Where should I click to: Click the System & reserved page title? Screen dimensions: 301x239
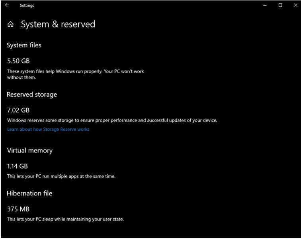(x=58, y=24)
